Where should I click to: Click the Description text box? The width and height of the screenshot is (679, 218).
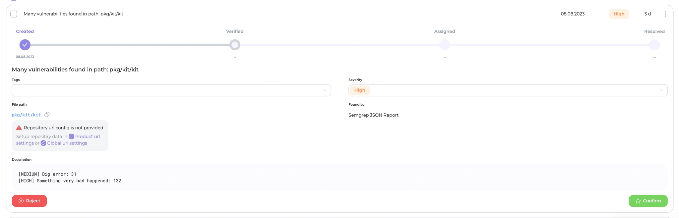click(x=339, y=178)
